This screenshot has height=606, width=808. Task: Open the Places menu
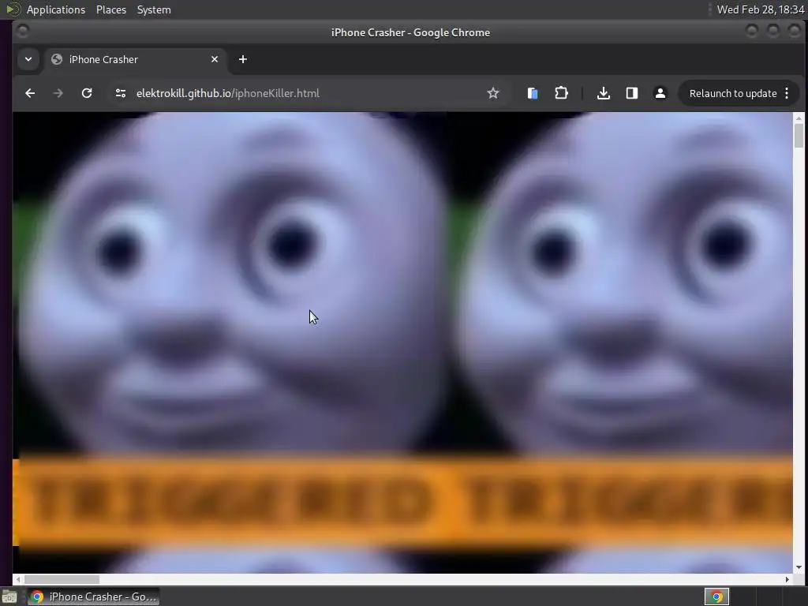point(110,9)
